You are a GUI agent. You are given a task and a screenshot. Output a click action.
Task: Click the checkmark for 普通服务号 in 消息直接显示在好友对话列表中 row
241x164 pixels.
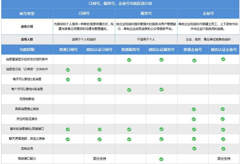point(129,60)
